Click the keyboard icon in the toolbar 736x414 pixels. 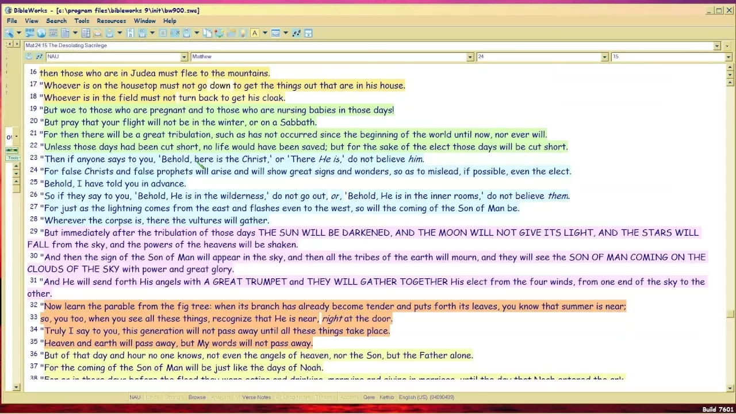pos(53,33)
